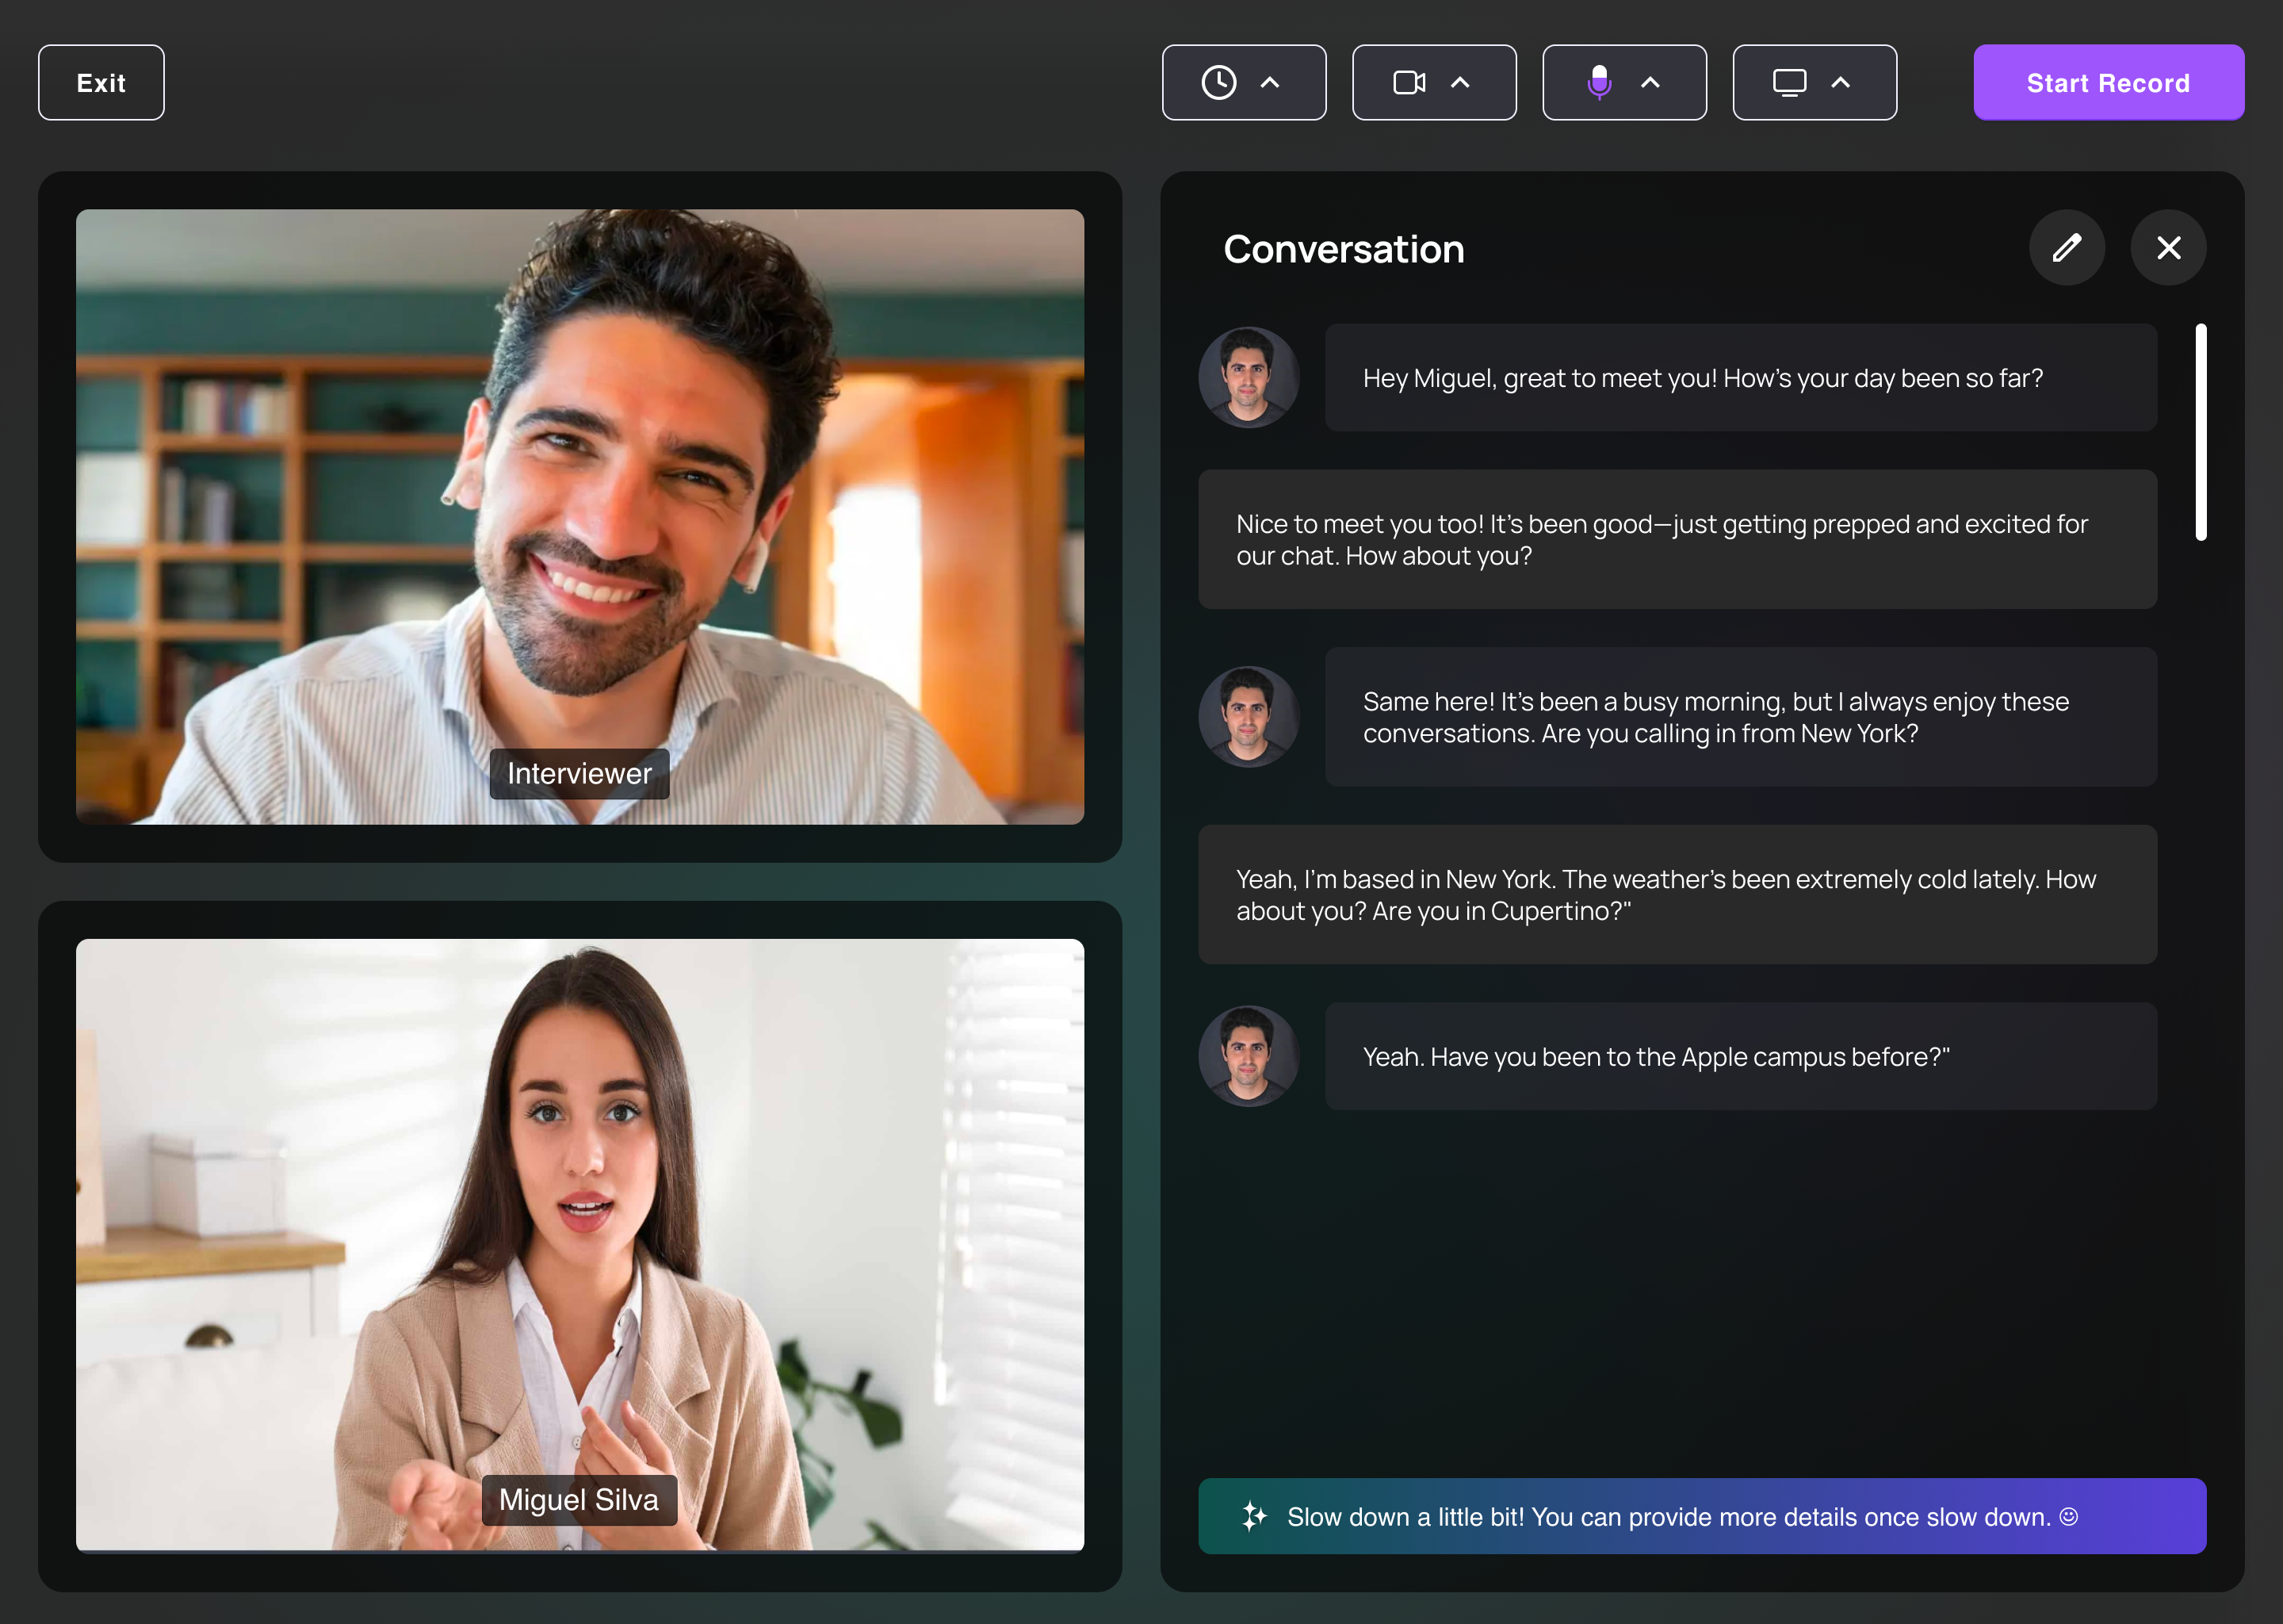Select the Interviewer video feed
The image size is (2283, 1624).
tap(579, 517)
